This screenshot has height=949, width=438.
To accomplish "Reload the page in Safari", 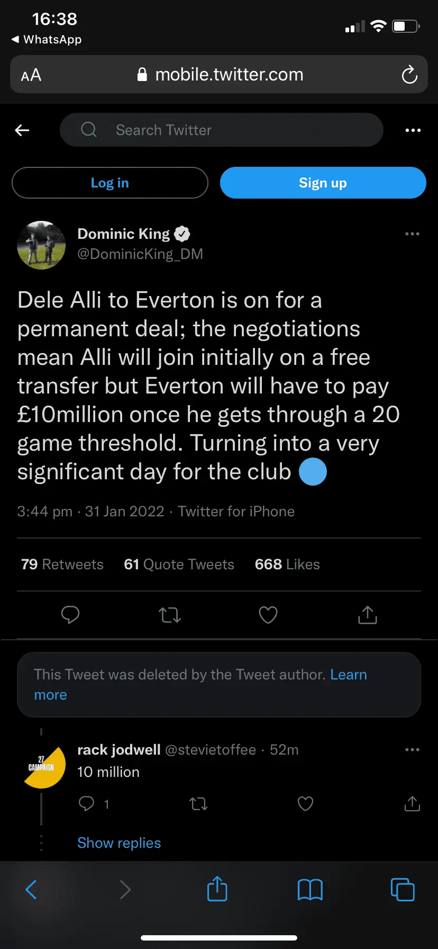I will click(409, 75).
